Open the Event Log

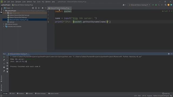[x=166, y=93]
